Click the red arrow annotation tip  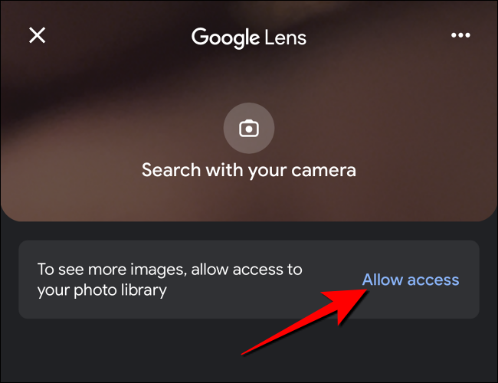click(365, 290)
